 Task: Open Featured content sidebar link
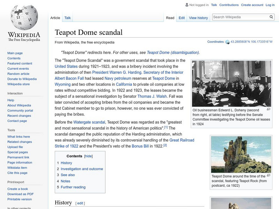[x=20, y=63]
